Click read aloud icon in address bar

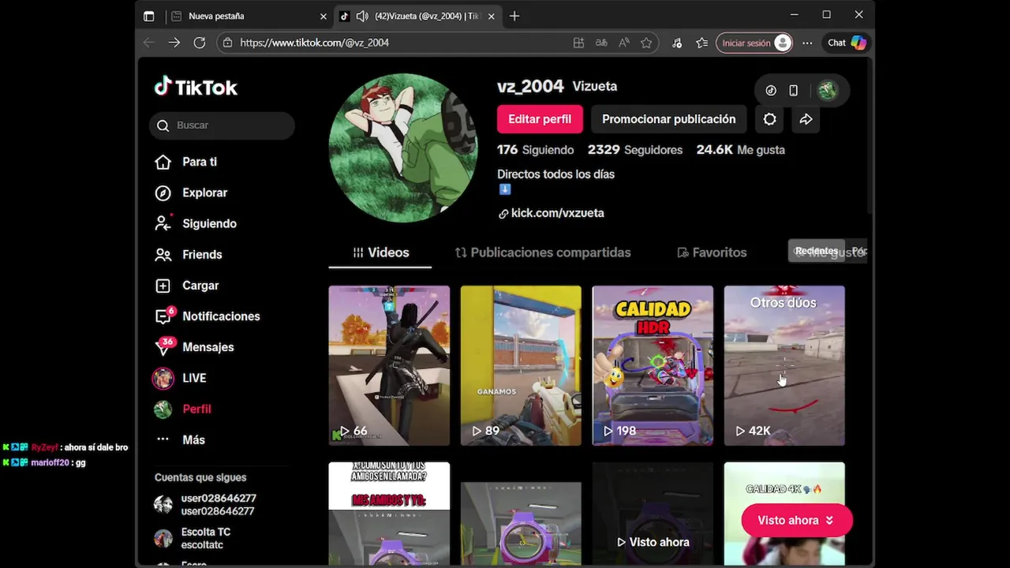[x=624, y=43]
